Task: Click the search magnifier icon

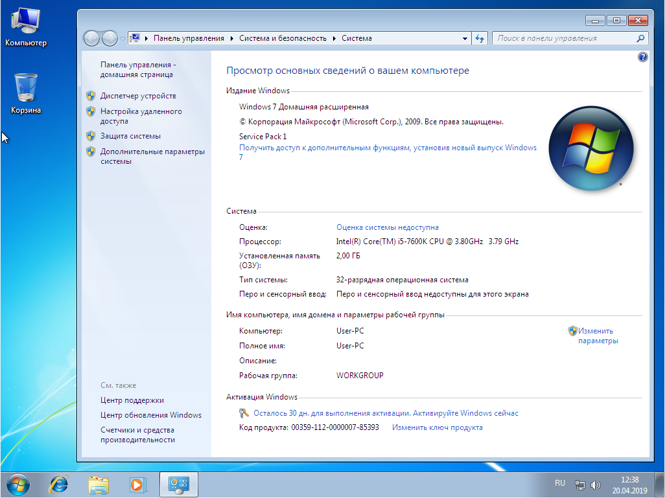Action: coord(640,38)
